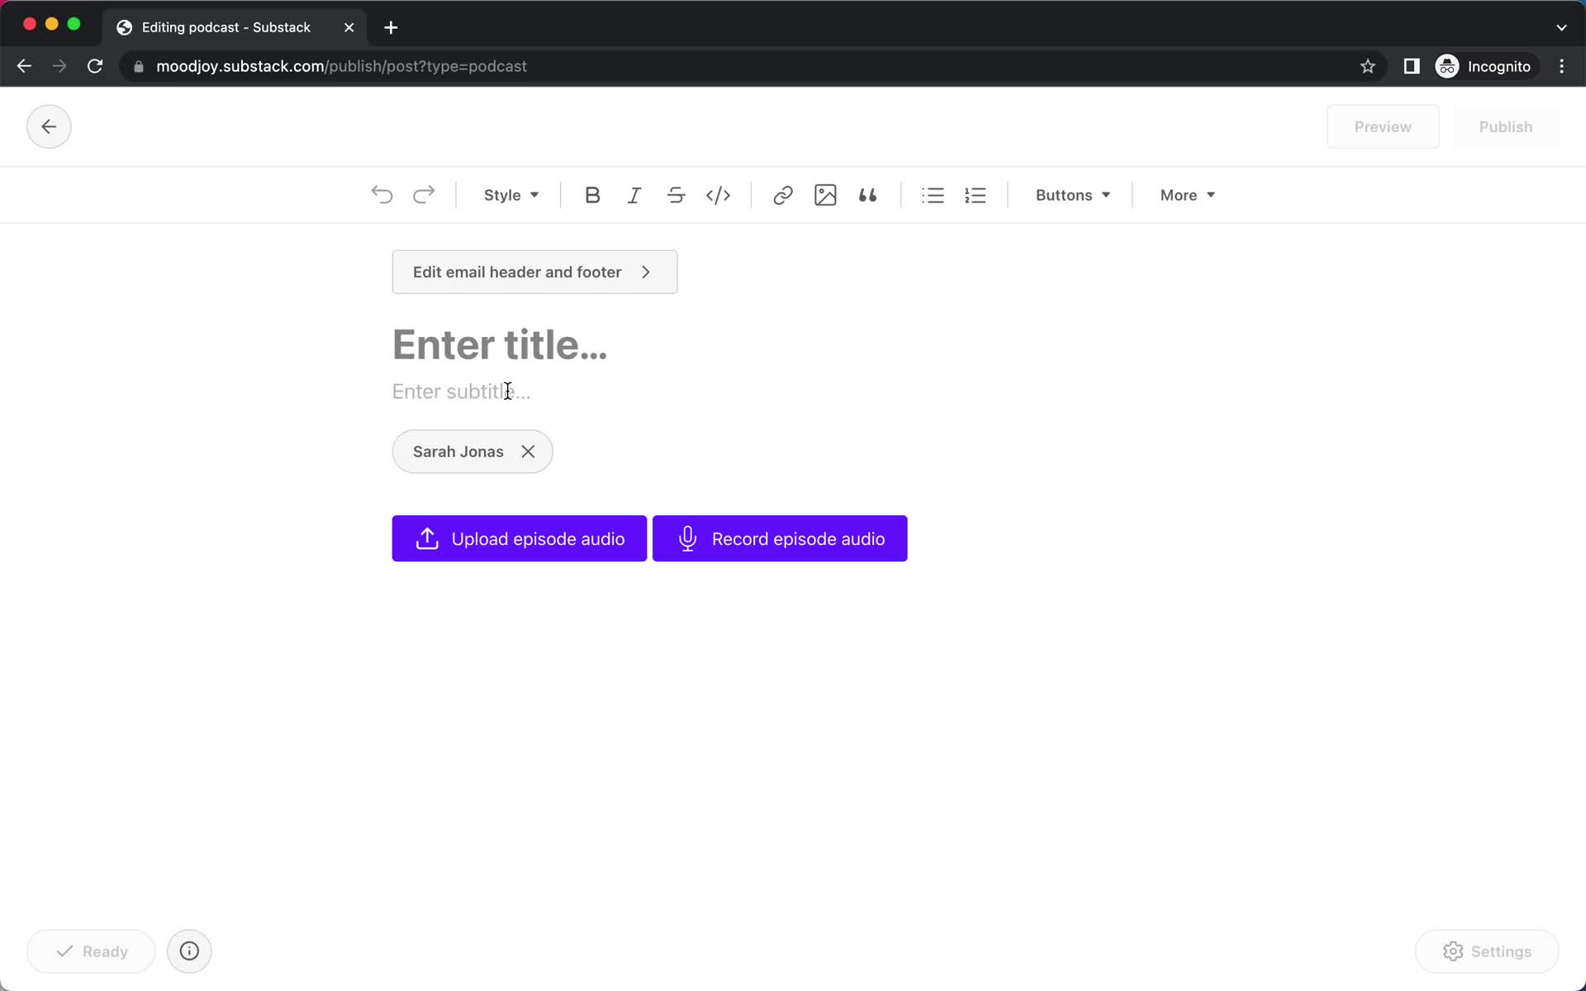The image size is (1586, 991).
Task: Navigate back in the browser
Action: 24,66
